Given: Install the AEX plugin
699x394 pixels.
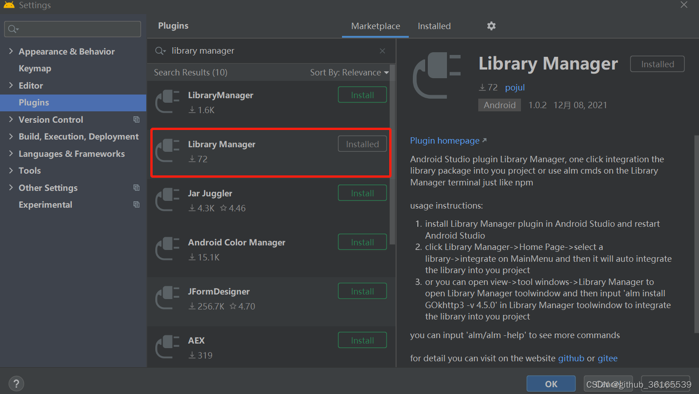Looking at the screenshot, I should click(362, 340).
